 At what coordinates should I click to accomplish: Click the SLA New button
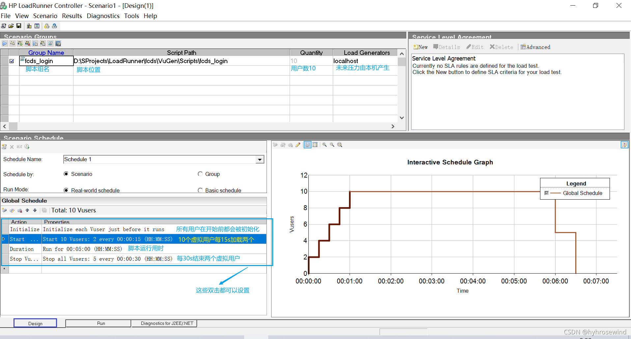click(421, 47)
